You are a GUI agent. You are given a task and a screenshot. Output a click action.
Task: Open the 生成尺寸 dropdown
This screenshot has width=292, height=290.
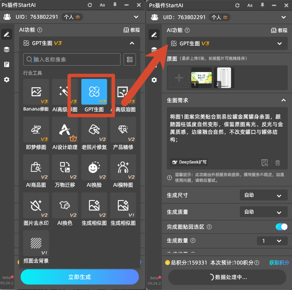[x=263, y=195]
